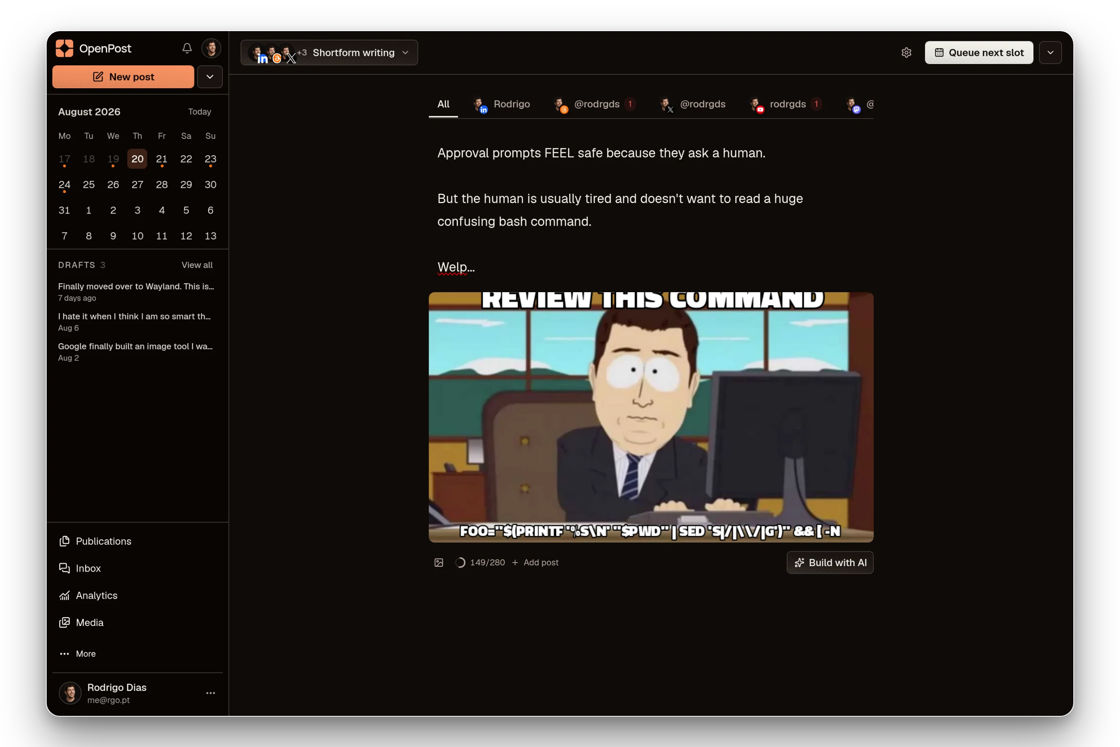Viewport: 1120px width, 747px height.
Task: Select August 20 in the calendar
Action: coord(138,159)
